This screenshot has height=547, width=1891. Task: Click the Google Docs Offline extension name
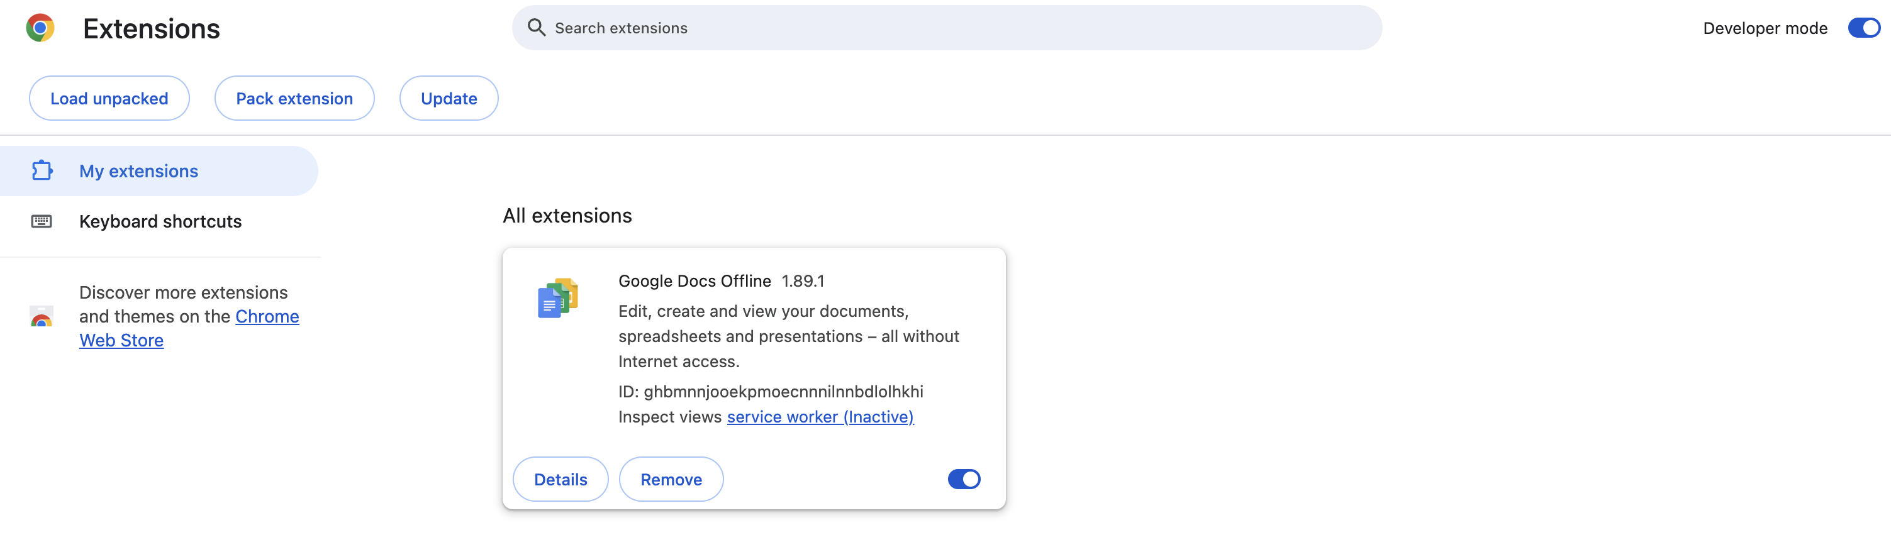click(x=694, y=281)
